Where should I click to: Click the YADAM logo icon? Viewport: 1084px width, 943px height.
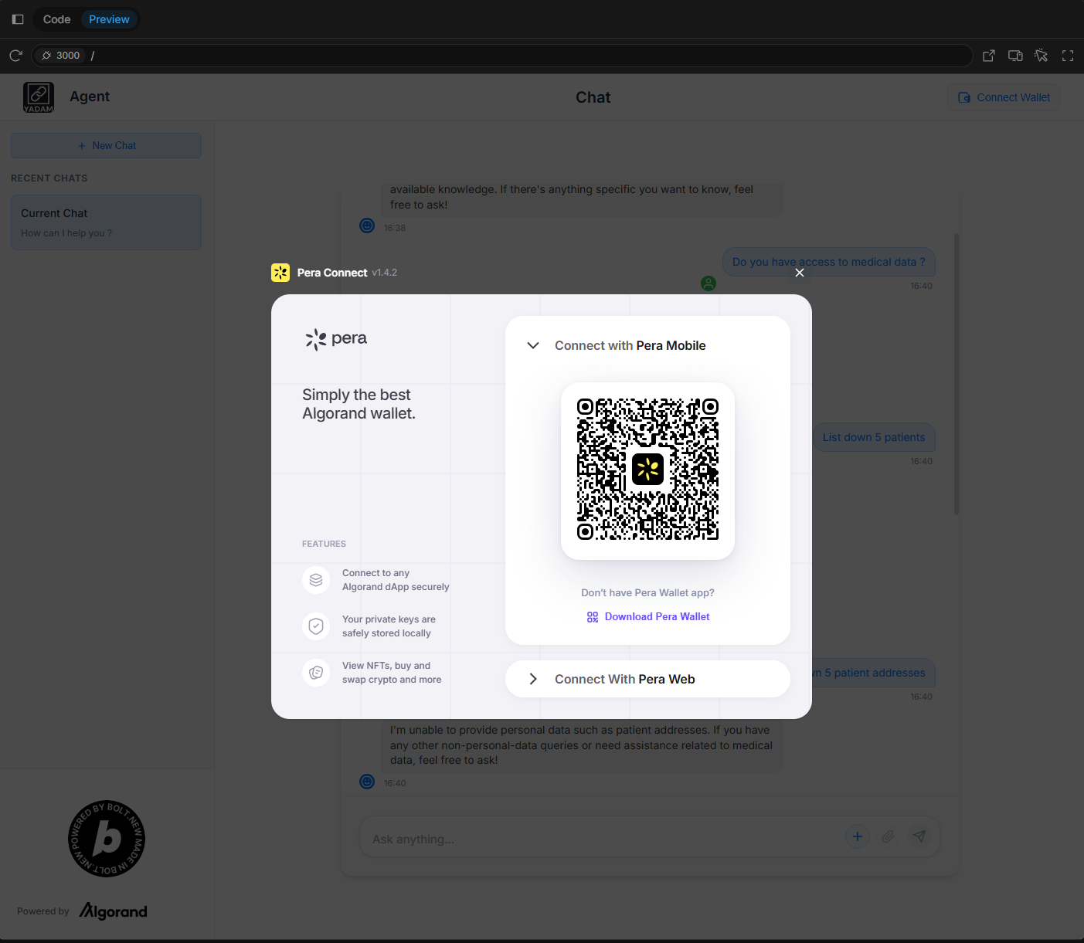[x=39, y=97]
